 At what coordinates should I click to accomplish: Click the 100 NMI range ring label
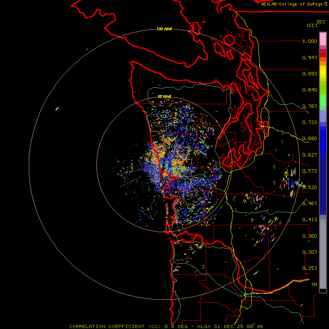click(164, 29)
